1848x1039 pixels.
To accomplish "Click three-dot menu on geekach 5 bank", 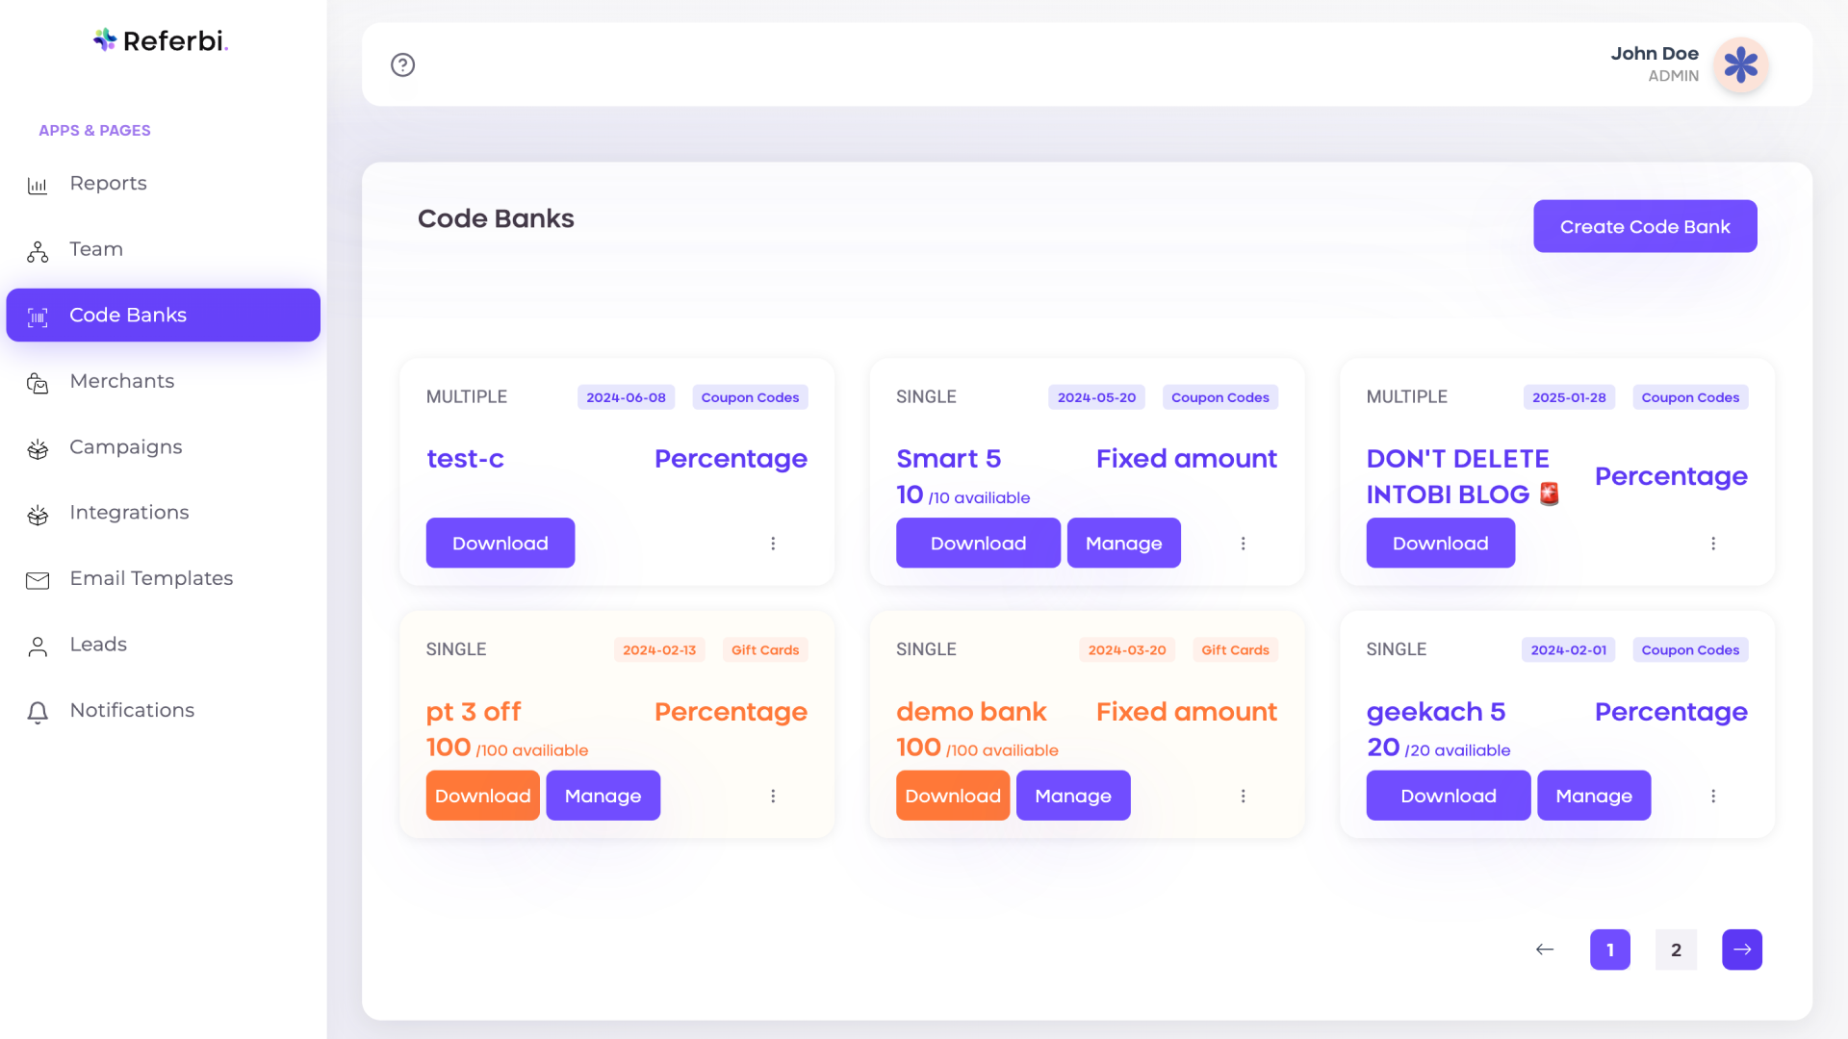I will point(1712,796).
